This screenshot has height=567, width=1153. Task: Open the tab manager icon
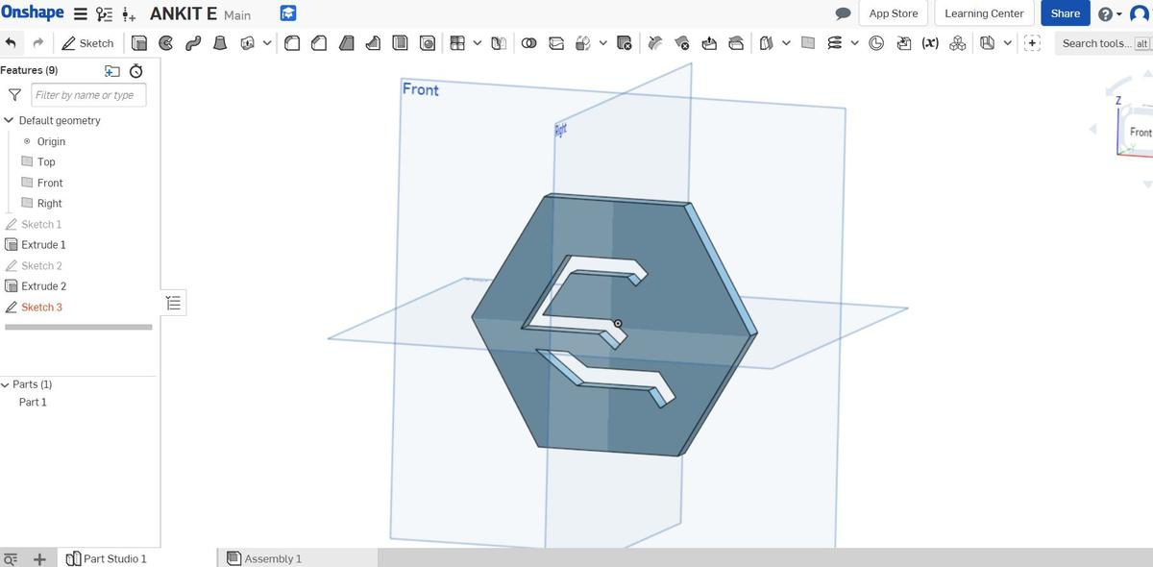[11, 558]
